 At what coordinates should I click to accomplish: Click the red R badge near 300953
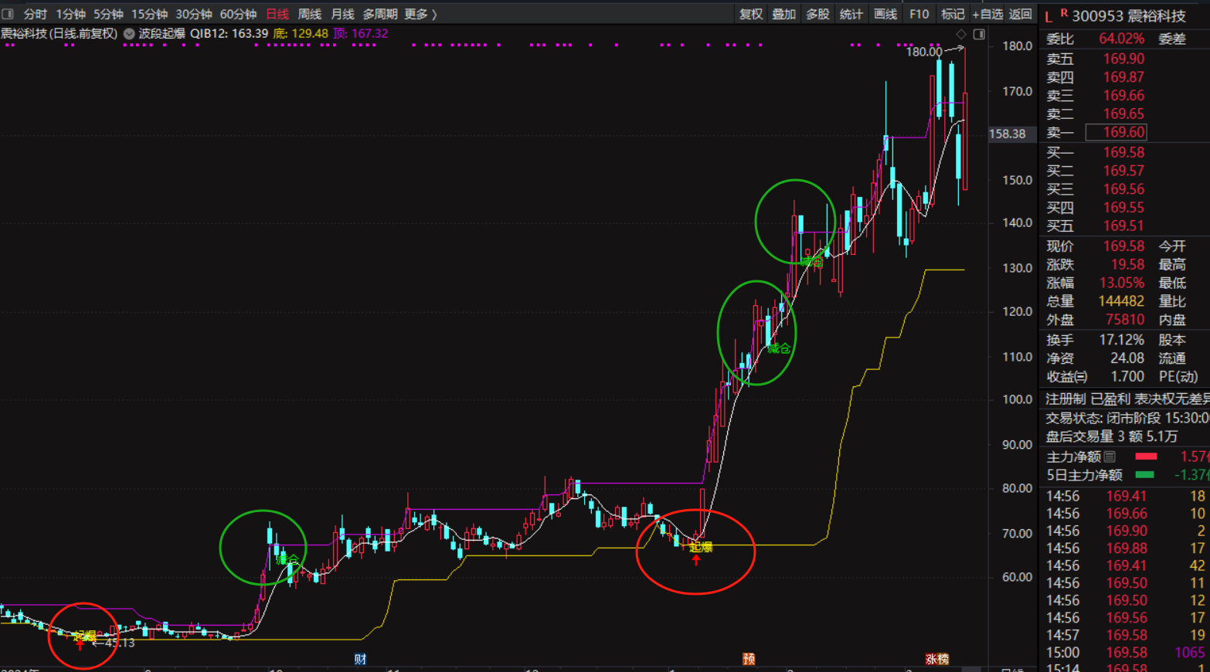pos(1064,13)
